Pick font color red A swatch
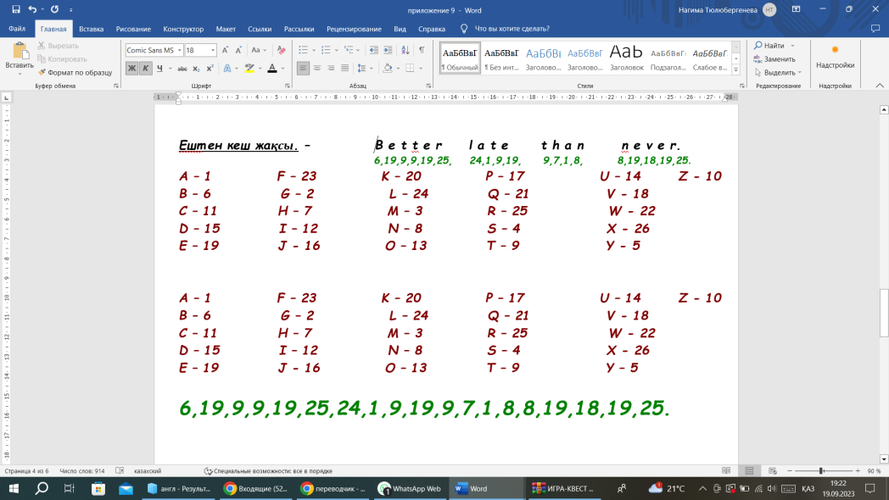The height and width of the screenshot is (500, 889). (x=272, y=68)
